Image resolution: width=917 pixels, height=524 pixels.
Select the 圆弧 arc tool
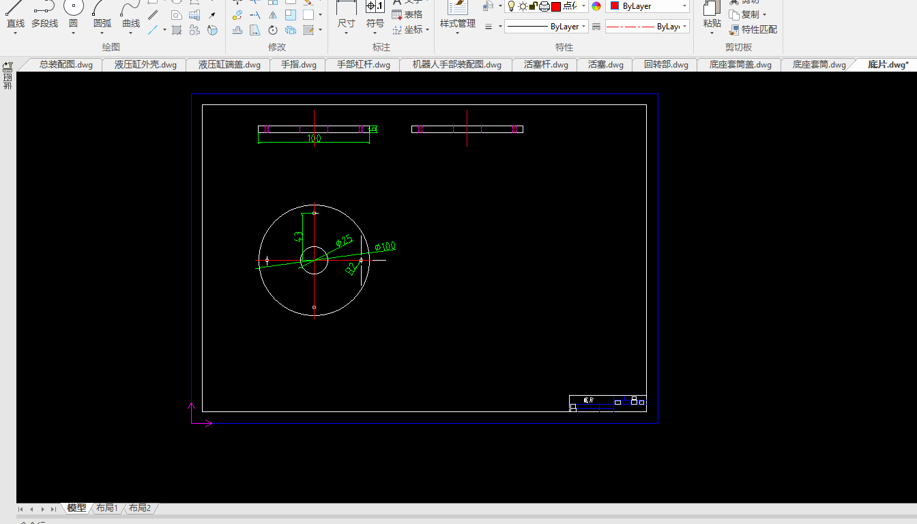[102, 15]
